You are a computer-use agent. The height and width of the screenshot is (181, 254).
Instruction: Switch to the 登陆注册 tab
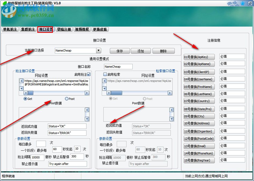point(64,30)
